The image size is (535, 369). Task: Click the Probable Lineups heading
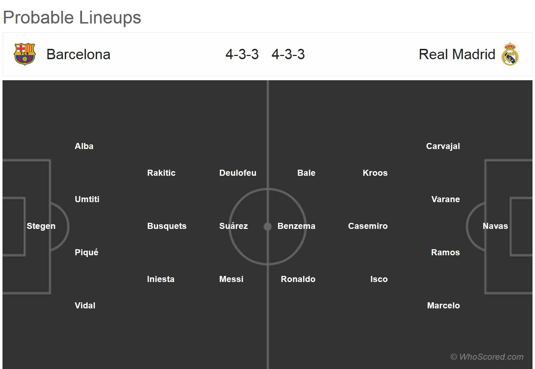point(72,17)
